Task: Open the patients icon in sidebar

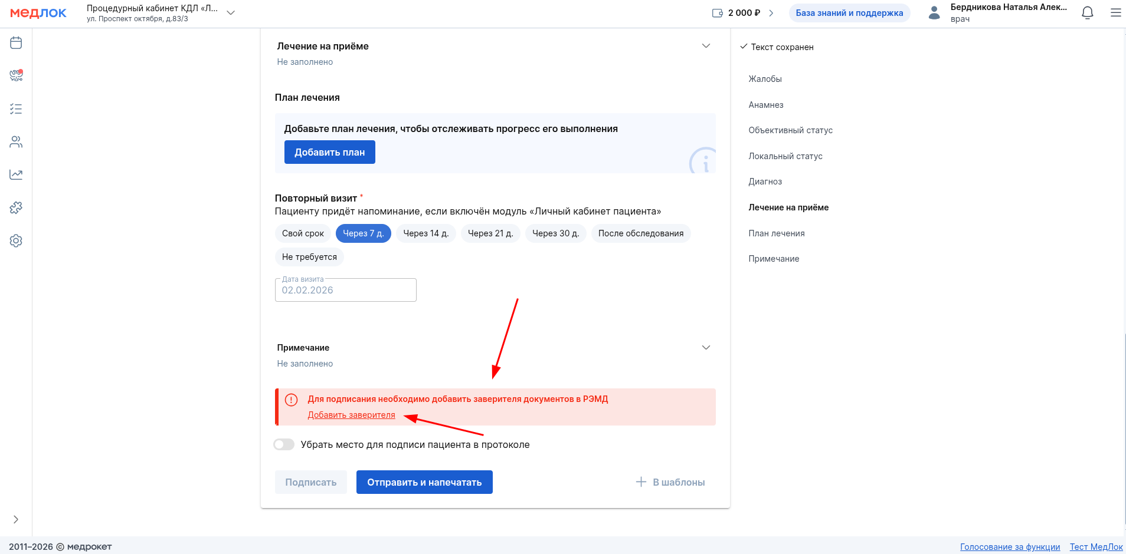Action: pos(16,142)
